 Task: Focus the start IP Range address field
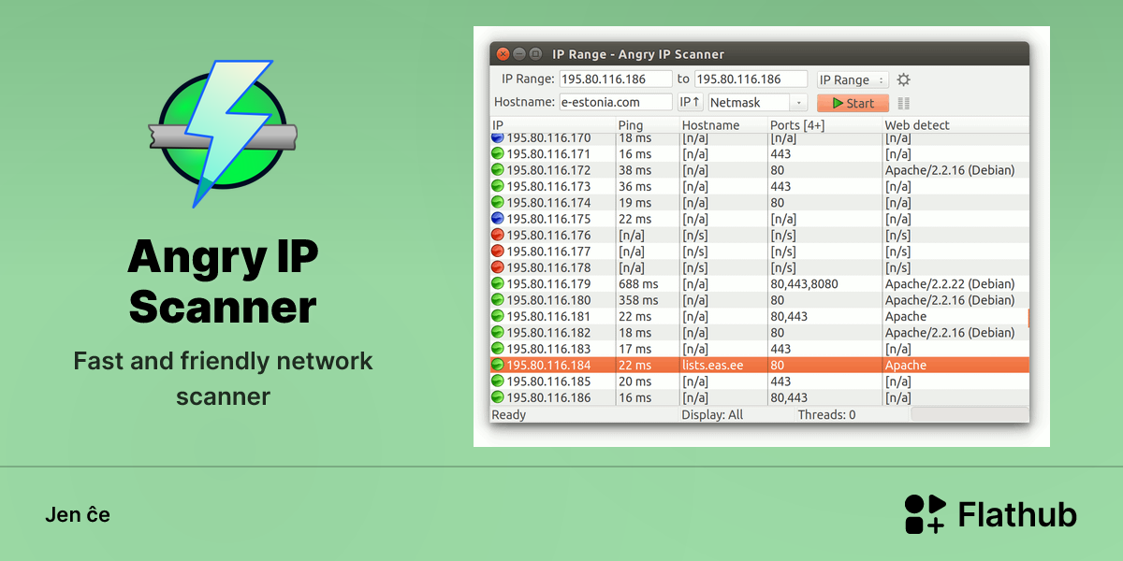616,79
